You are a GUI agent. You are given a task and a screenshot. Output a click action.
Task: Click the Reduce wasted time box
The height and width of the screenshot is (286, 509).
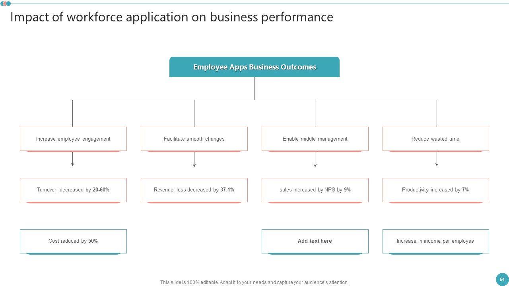pos(435,139)
